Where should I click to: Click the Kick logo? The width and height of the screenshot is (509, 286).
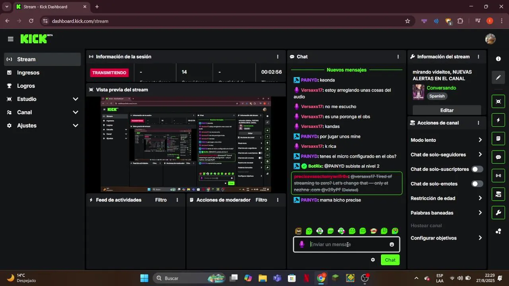click(x=36, y=39)
